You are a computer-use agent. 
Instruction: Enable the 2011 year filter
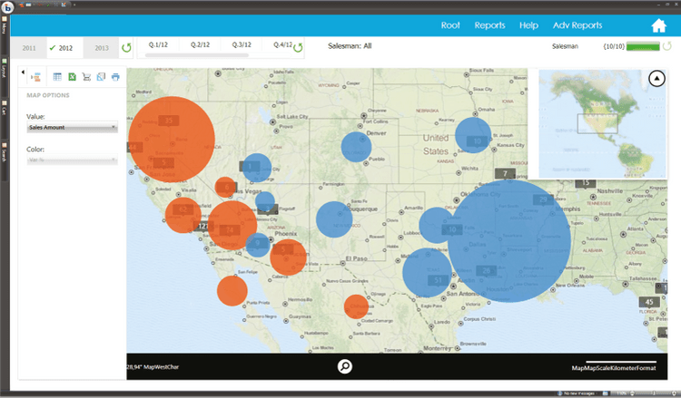point(28,47)
